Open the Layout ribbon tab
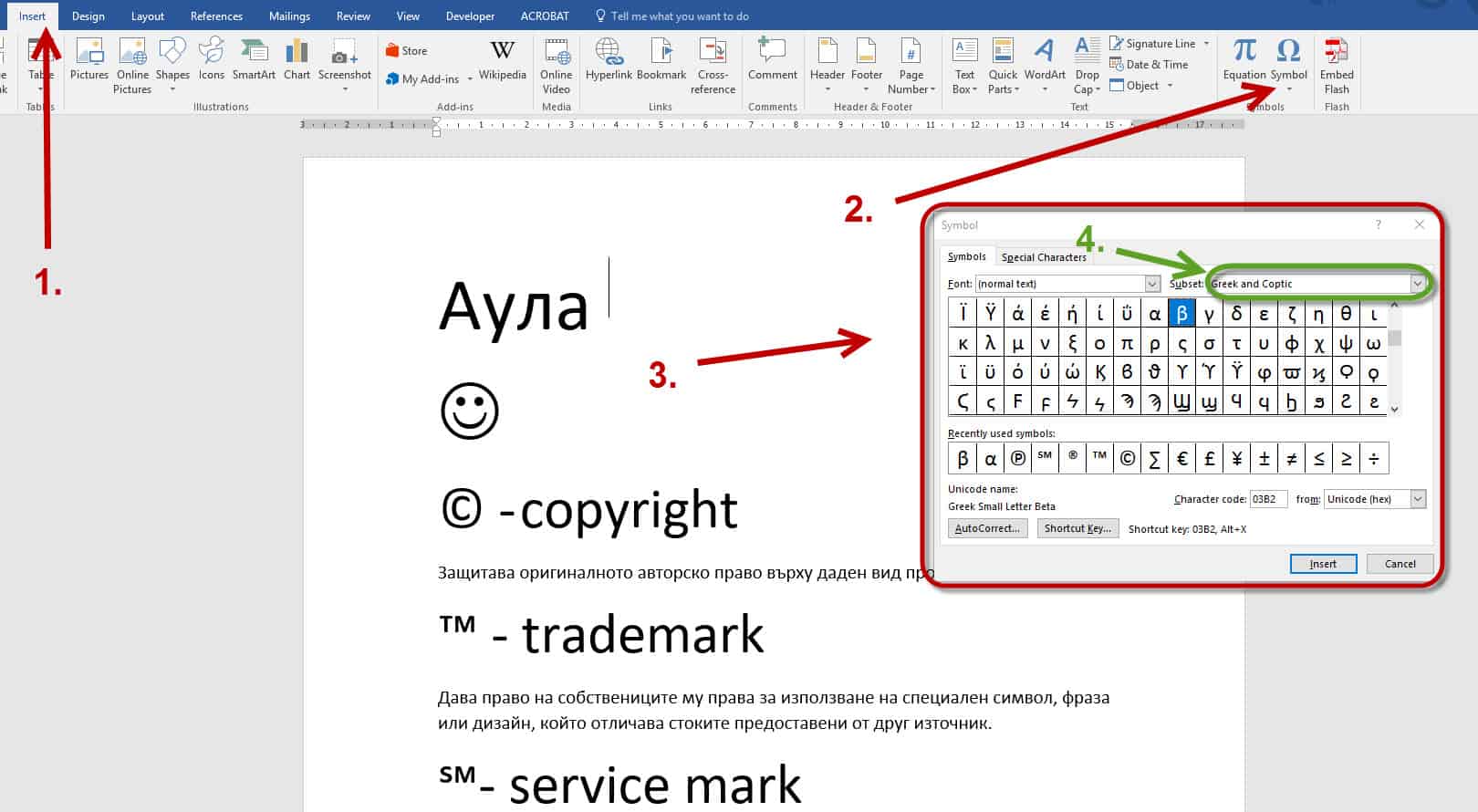 pyautogui.click(x=148, y=16)
